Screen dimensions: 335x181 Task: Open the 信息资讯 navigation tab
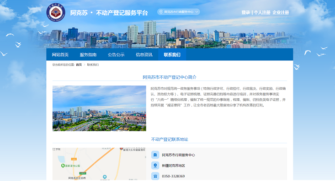[x=144, y=55]
